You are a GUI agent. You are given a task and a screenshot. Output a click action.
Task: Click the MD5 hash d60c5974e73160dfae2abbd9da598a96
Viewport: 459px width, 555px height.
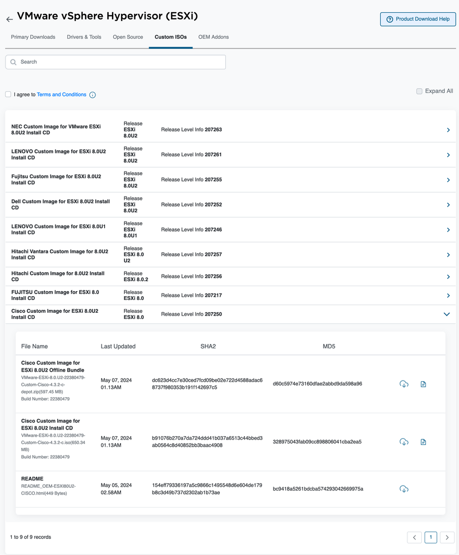point(317,384)
